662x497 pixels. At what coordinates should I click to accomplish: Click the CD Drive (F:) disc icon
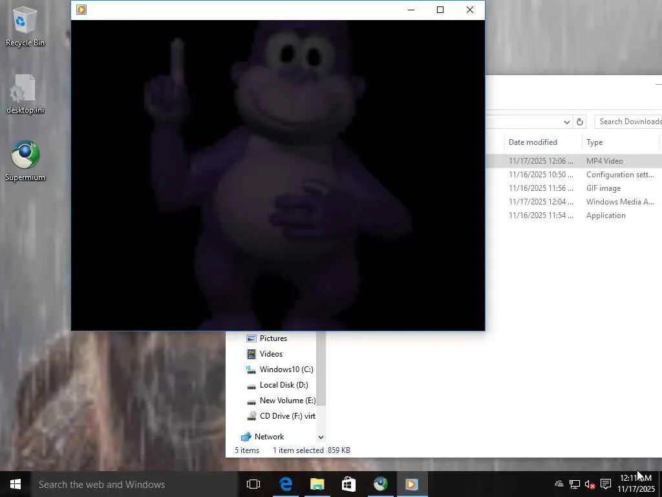click(x=251, y=416)
